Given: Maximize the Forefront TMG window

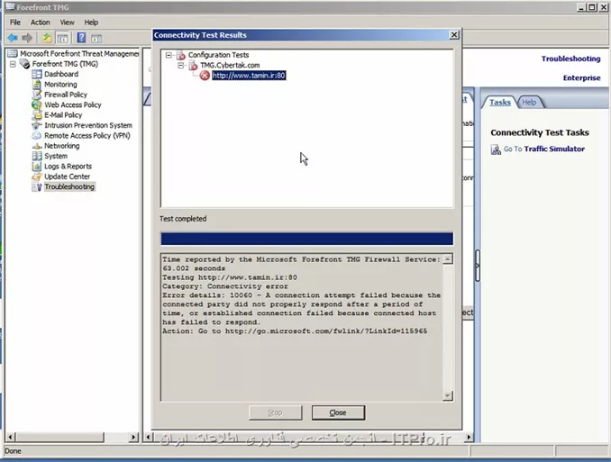Looking at the screenshot, I should [591, 7].
